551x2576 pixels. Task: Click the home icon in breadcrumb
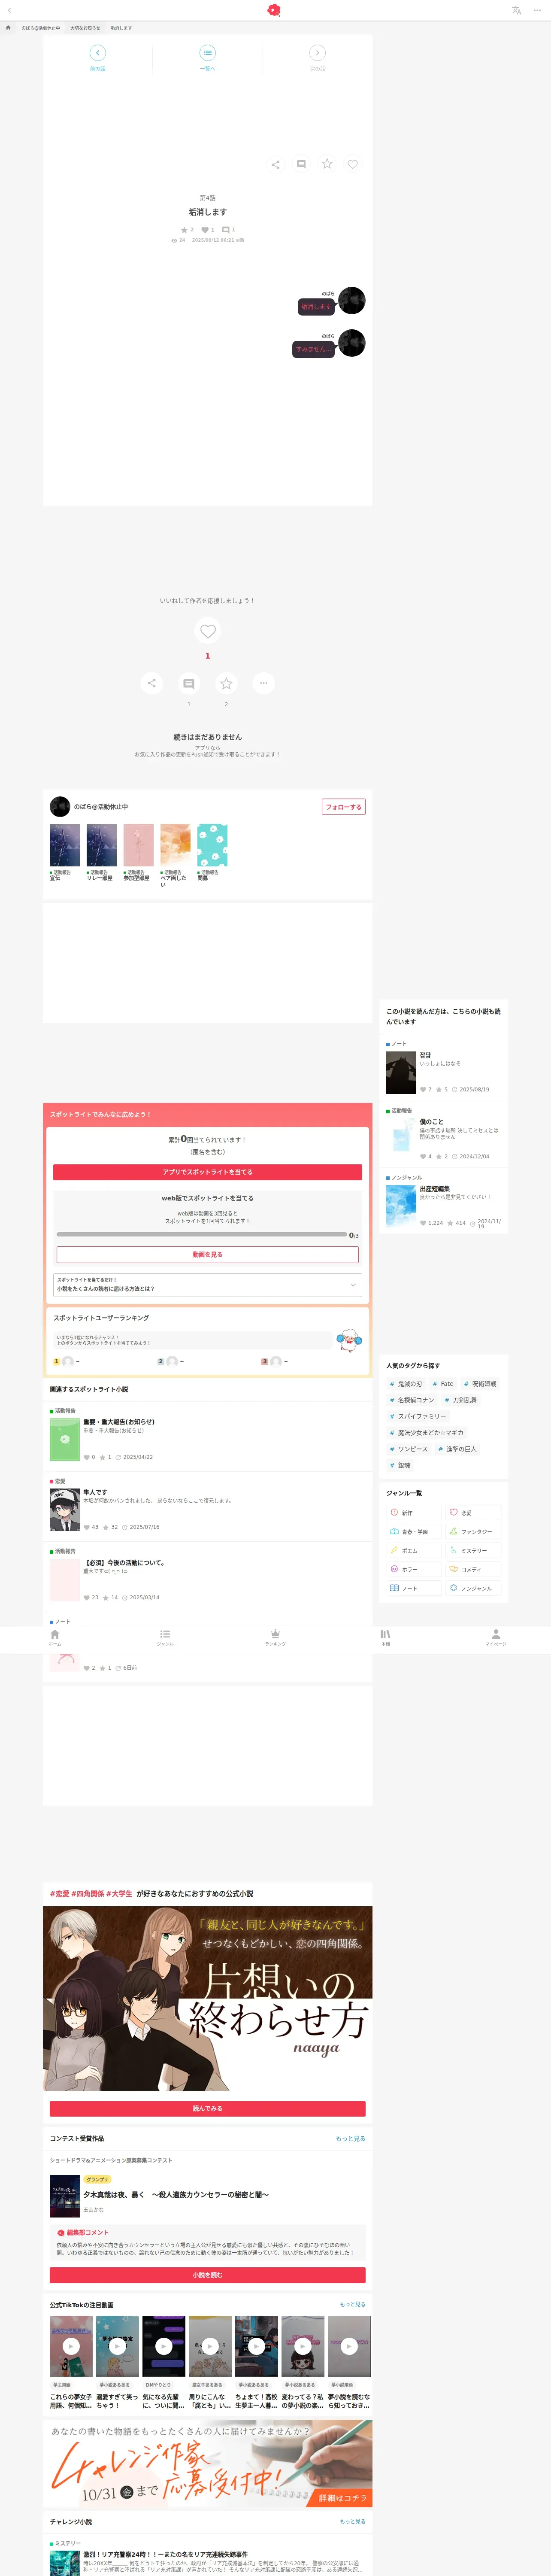click(9, 28)
